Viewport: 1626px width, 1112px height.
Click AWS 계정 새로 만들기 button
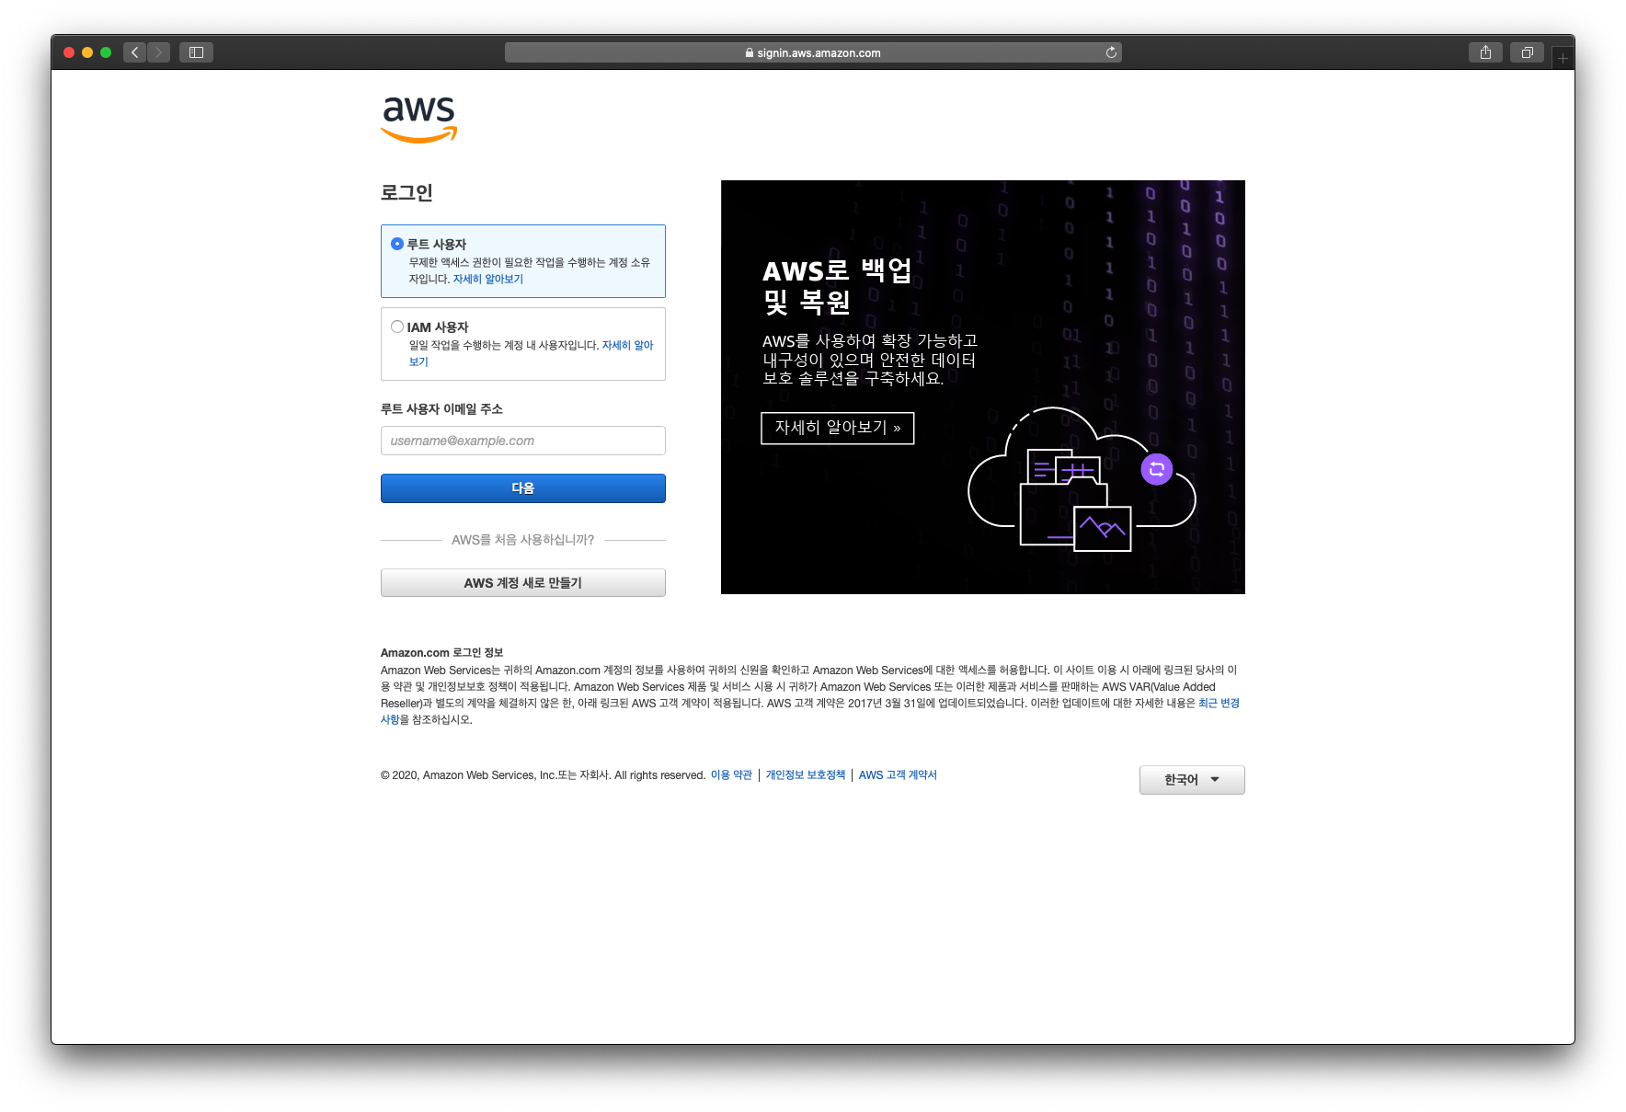523,582
